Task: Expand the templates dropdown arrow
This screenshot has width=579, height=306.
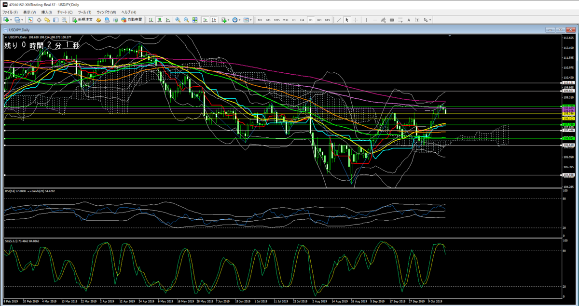Action: point(251,20)
